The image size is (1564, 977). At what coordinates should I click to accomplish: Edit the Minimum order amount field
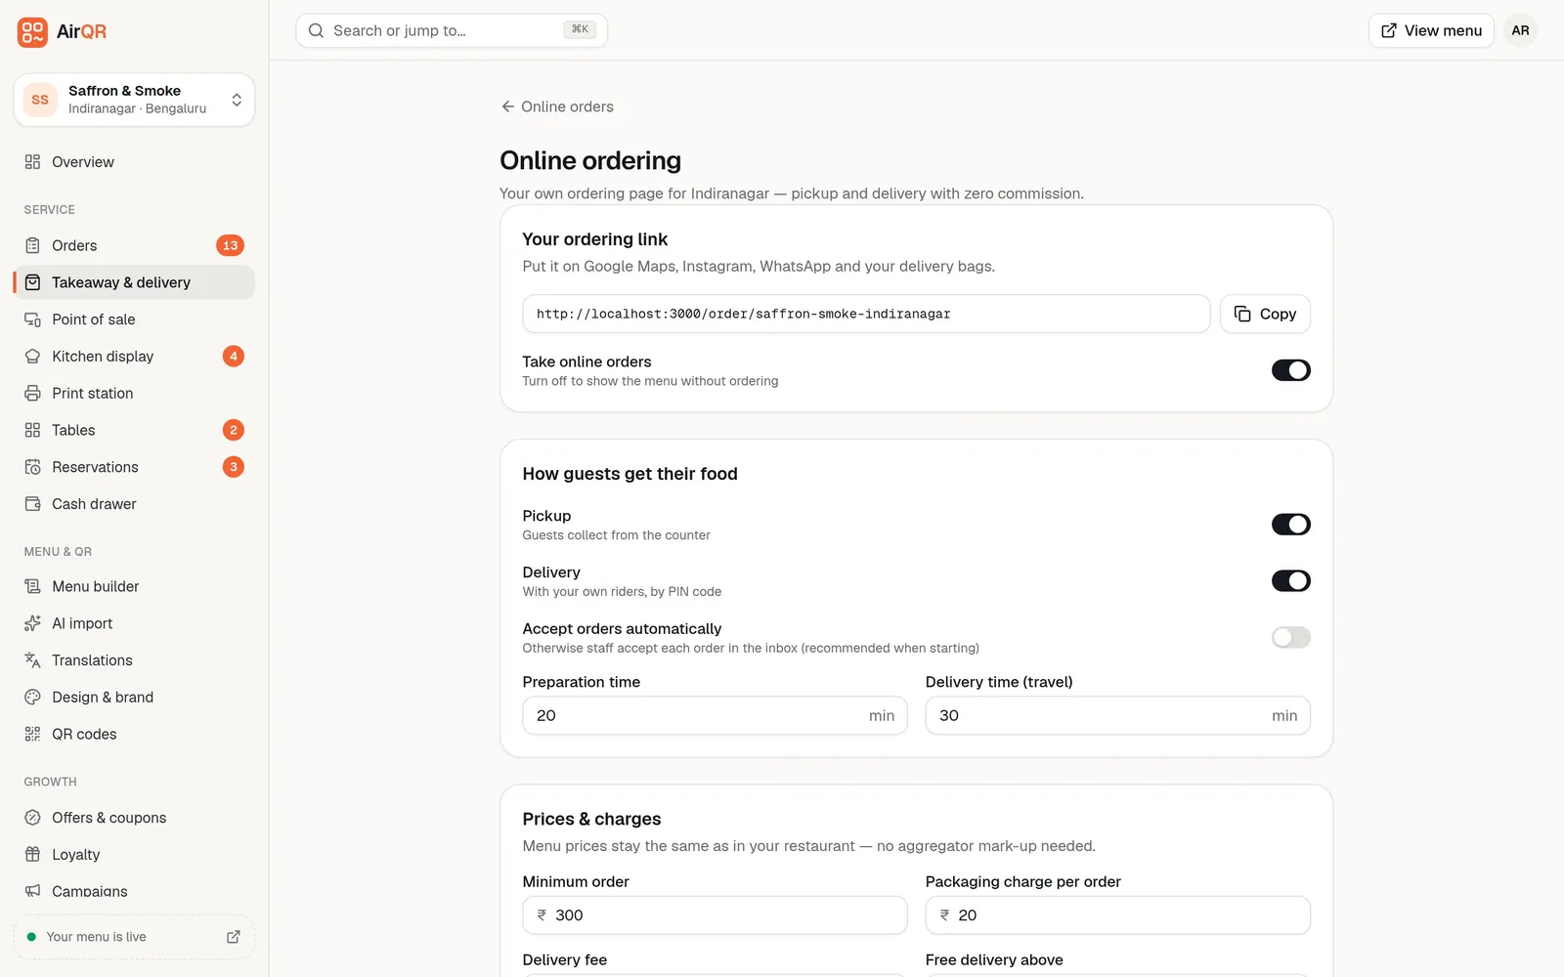pos(715,915)
